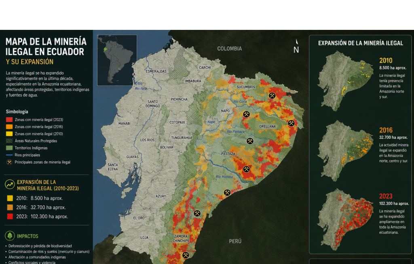
Task: Click the mining marker east of the AZUAY label
Action: [197, 214]
